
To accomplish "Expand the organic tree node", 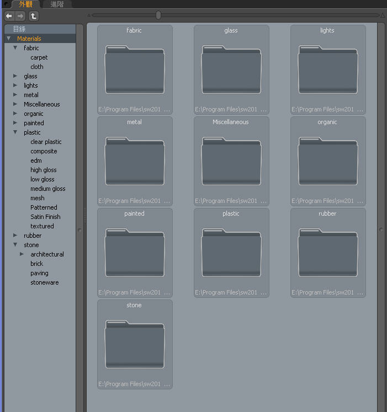I will [15, 114].
